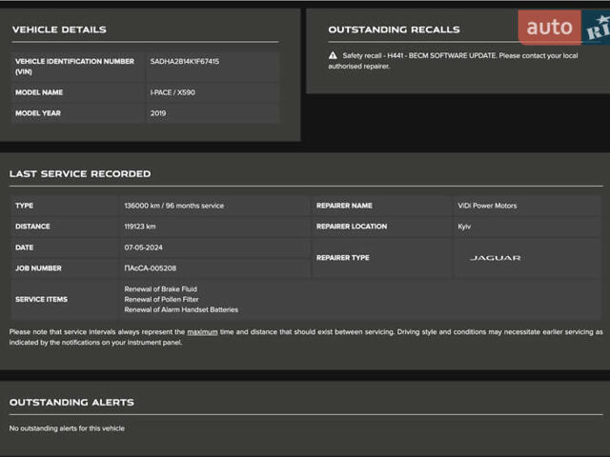Click the red auto logo watermark

[x=550, y=28]
